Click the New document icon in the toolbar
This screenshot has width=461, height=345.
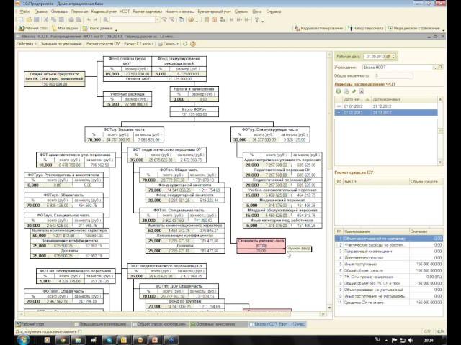tap(21, 19)
